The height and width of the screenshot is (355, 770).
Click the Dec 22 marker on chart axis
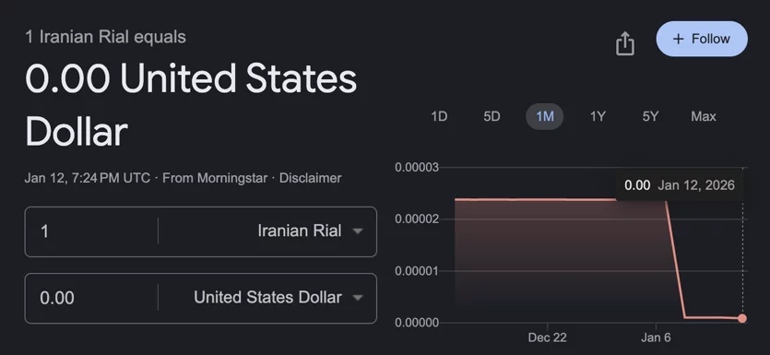547,337
